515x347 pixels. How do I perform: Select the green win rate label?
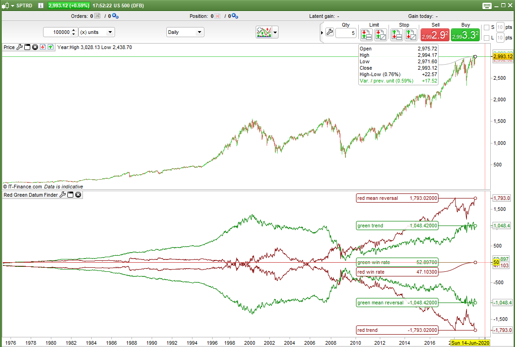[397, 262]
